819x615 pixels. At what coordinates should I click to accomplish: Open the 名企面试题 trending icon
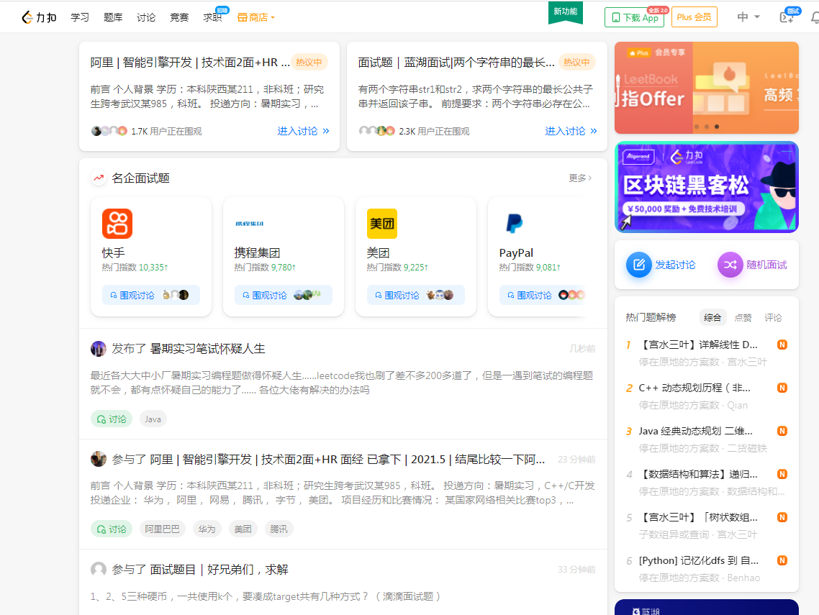point(98,178)
